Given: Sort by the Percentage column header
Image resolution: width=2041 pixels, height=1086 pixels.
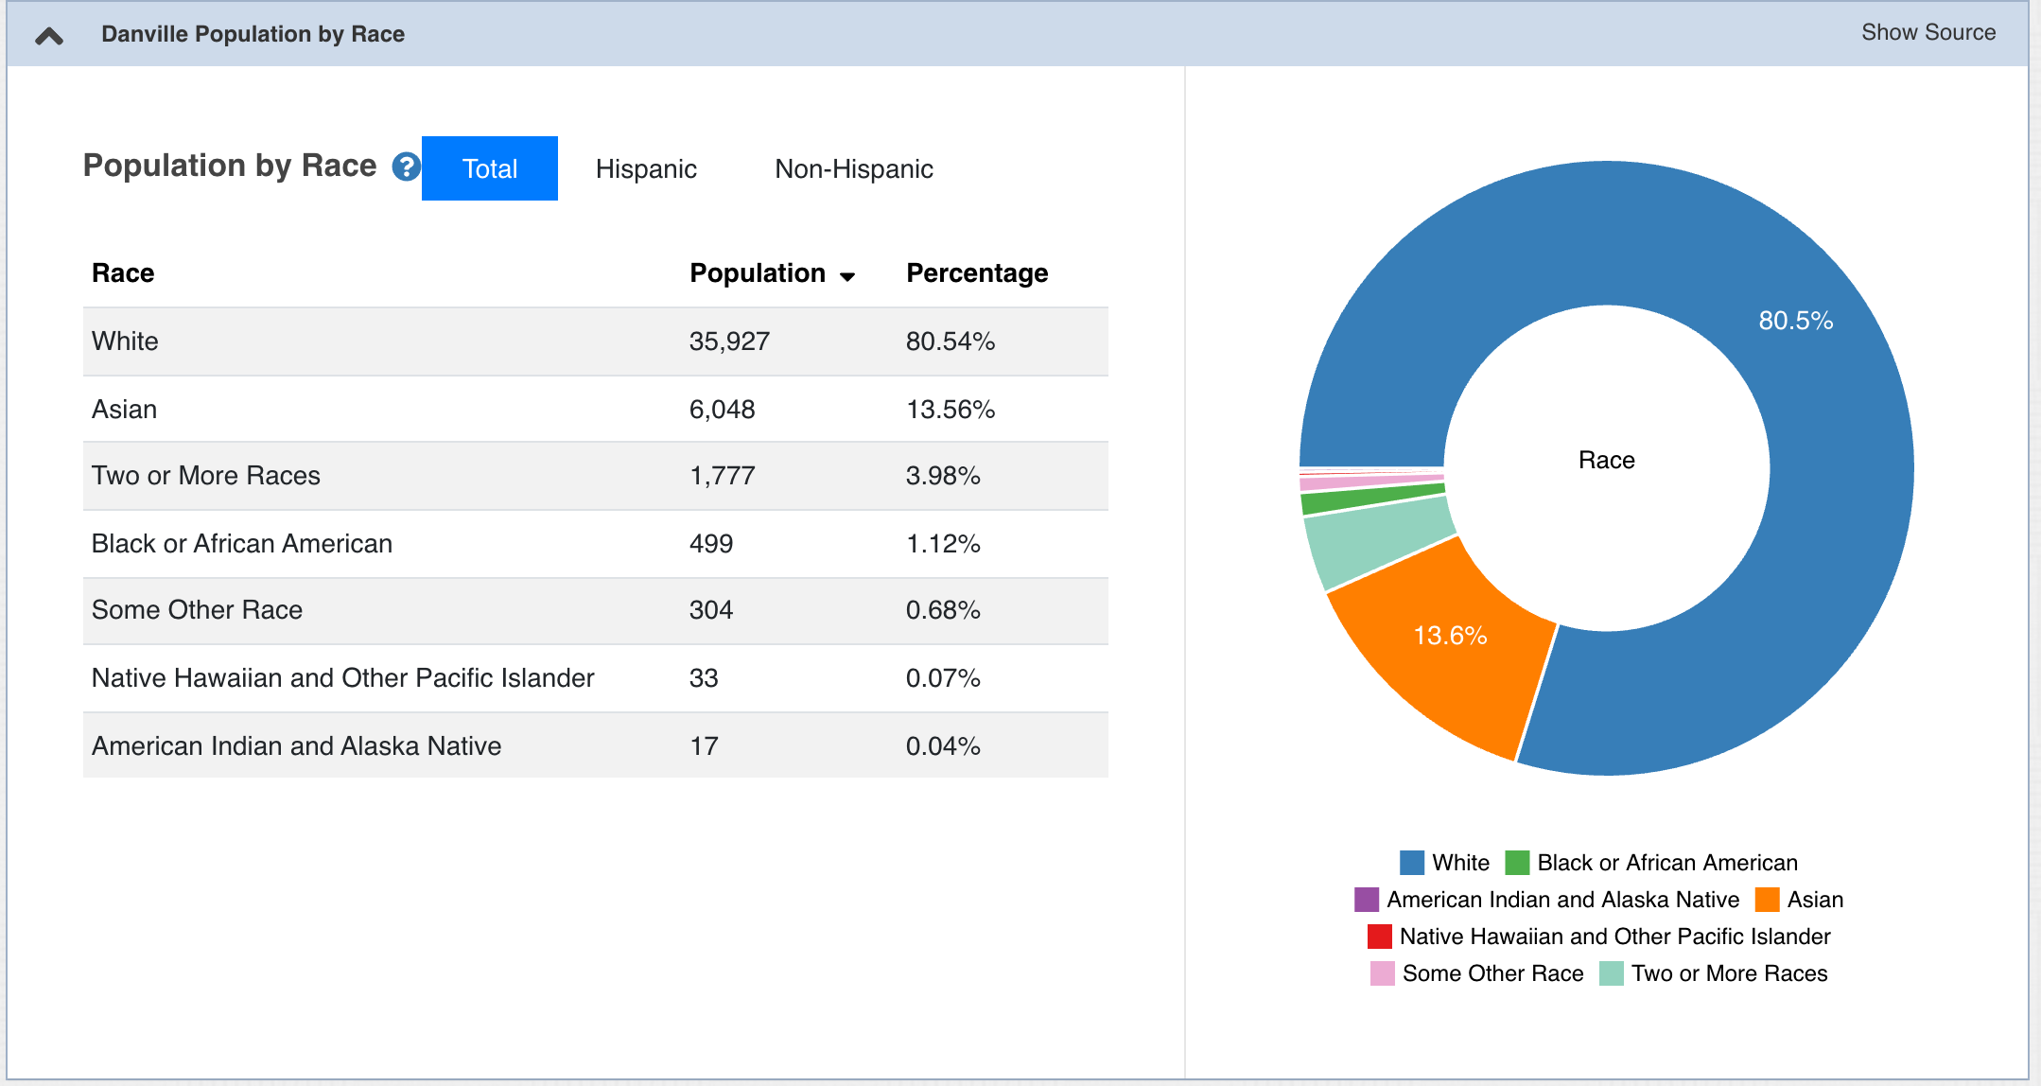Looking at the screenshot, I should point(977,273).
